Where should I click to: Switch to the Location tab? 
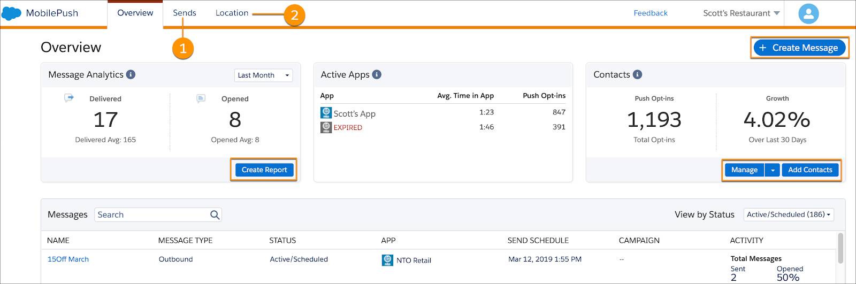(x=232, y=13)
